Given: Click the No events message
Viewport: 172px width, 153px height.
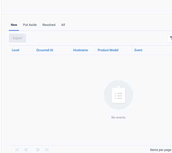Looking at the screenshot, I should pyautogui.click(x=118, y=117).
